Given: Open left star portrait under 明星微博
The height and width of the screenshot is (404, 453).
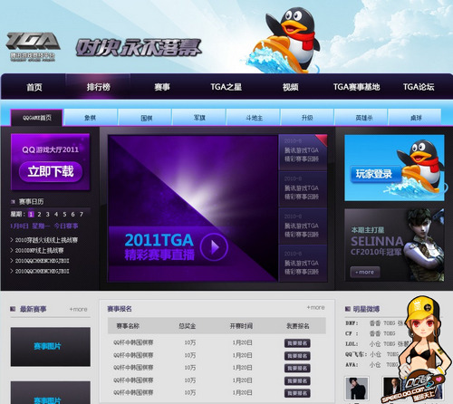Looking at the screenshot, I should (x=357, y=389).
